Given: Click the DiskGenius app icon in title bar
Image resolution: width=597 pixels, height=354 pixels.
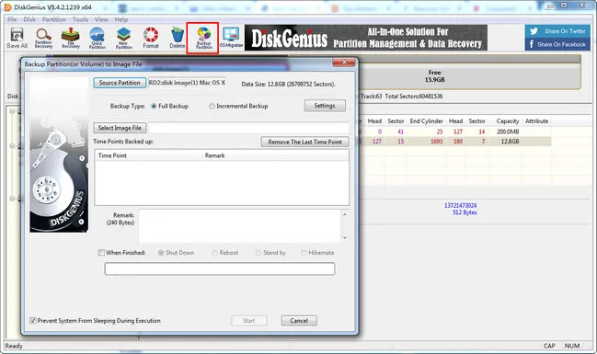Looking at the screenshot, I should pyautogui.click(x=7, y=7).
